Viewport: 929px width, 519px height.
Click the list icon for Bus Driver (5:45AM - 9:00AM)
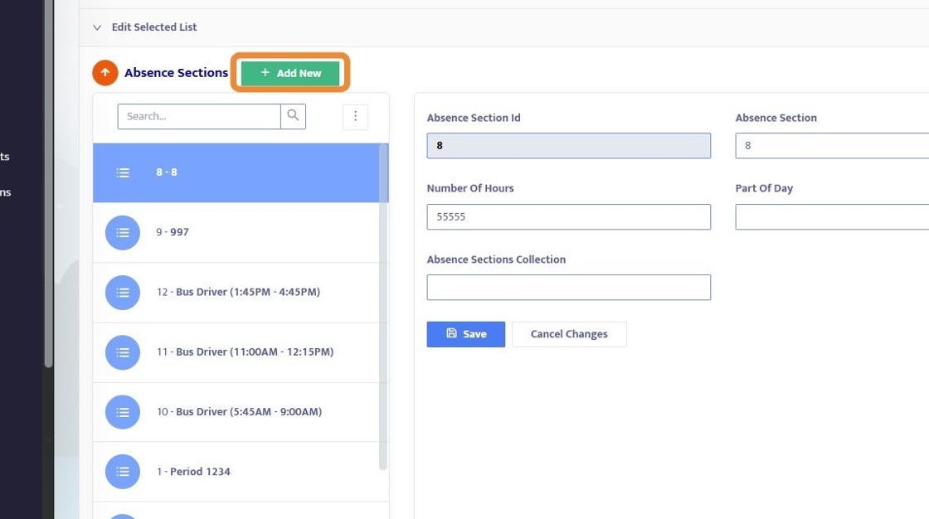point(123,412)
